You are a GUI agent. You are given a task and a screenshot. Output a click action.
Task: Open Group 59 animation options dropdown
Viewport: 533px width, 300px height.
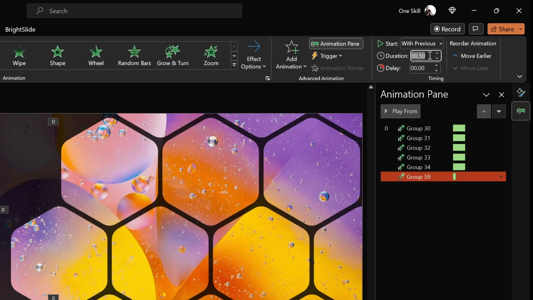[501, 177]
